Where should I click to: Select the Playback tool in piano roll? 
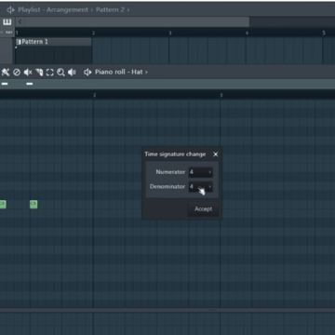coord(72,73)
